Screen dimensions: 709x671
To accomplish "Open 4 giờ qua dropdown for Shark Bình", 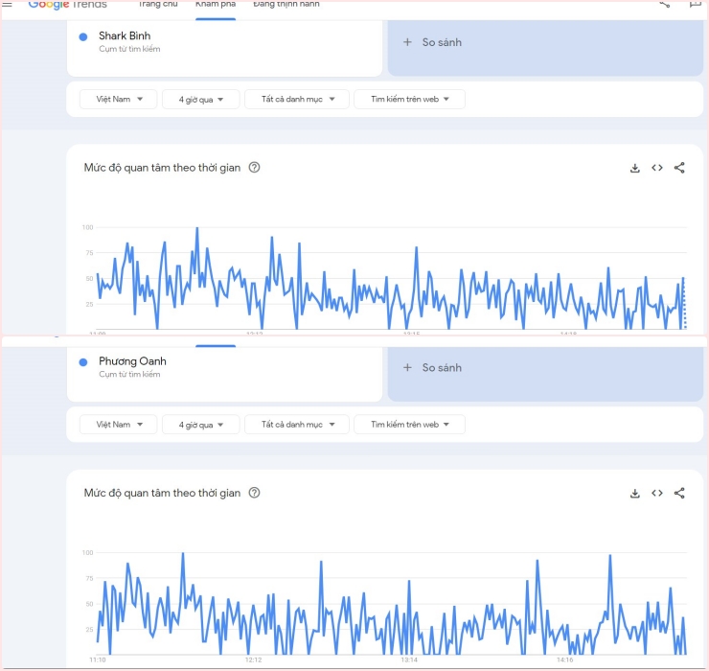I will [201, 99].
